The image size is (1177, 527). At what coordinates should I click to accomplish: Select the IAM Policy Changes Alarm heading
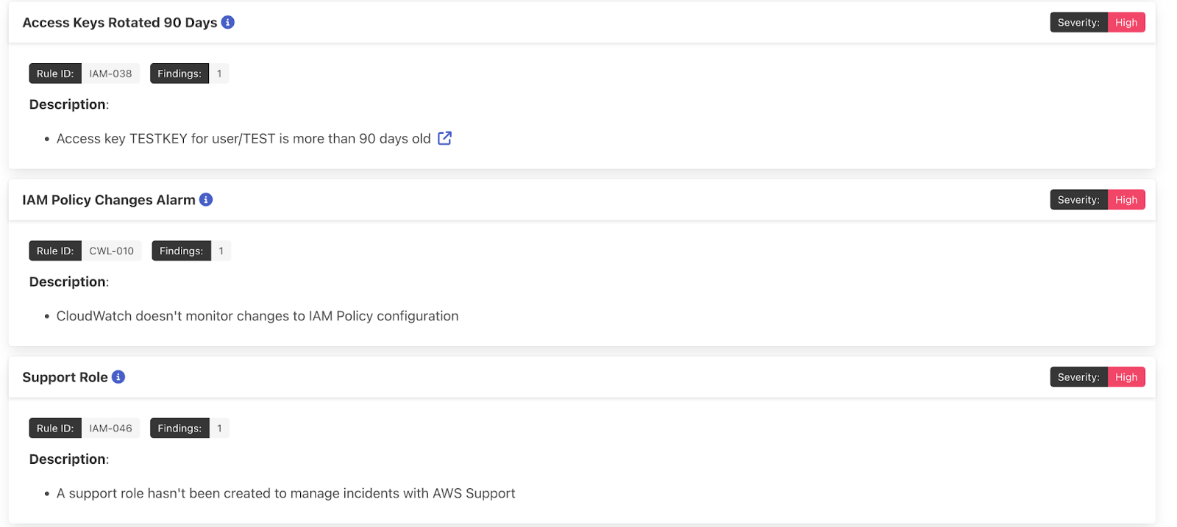pos(108,200)
